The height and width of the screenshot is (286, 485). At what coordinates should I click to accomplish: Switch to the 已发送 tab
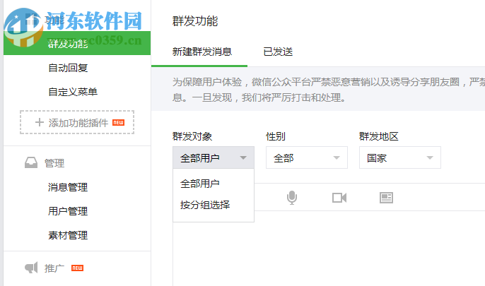pos(278,52)
